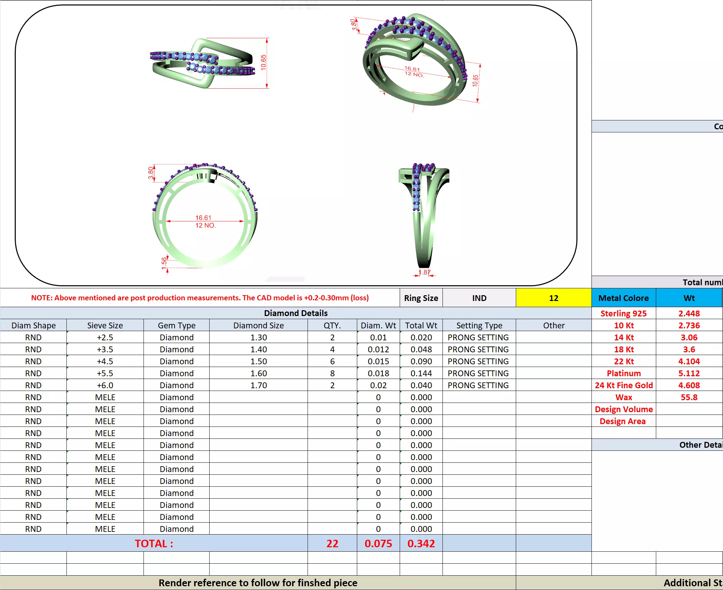
Task: Select the Diamond Size 1.70 cell
Action: click(258, 385)
